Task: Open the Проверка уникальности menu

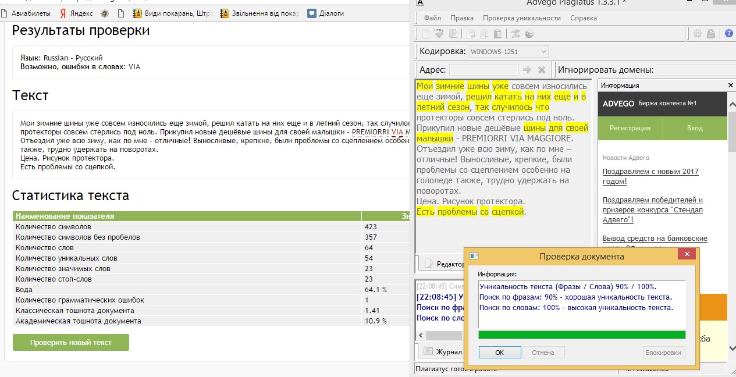Action: click(x=522, y=18)
